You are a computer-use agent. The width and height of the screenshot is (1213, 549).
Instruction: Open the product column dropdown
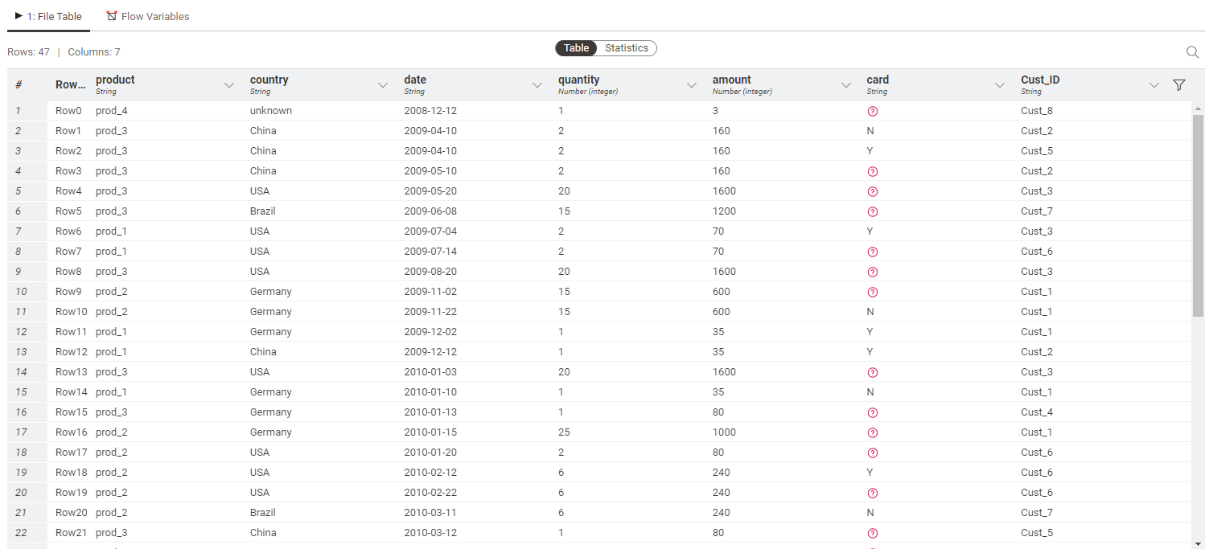pos(229,85)
